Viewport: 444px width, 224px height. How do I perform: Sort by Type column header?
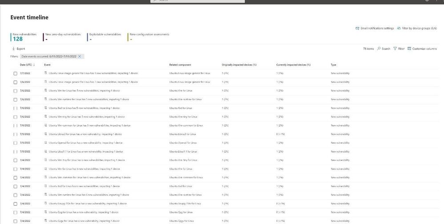[333, 65]
